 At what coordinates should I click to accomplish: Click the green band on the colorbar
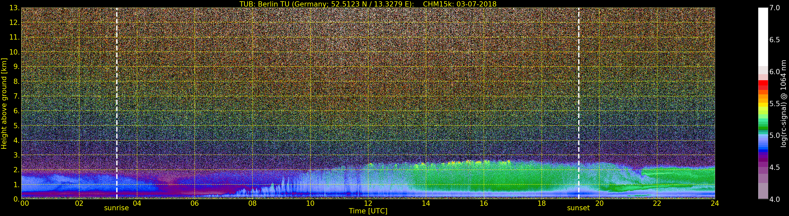click(x=763, y=125)
